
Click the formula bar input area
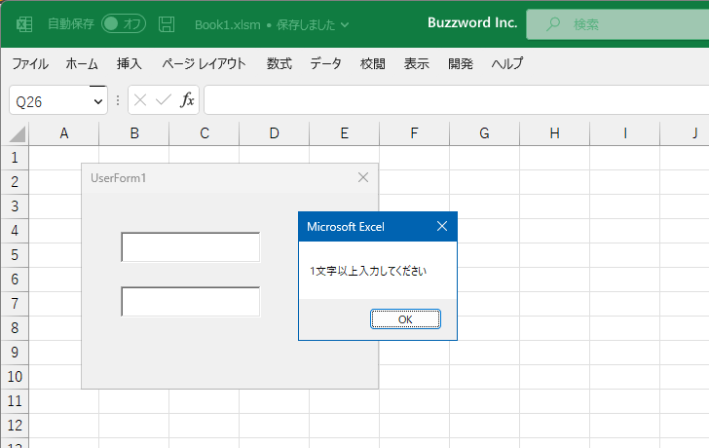(x=456, y=100)
